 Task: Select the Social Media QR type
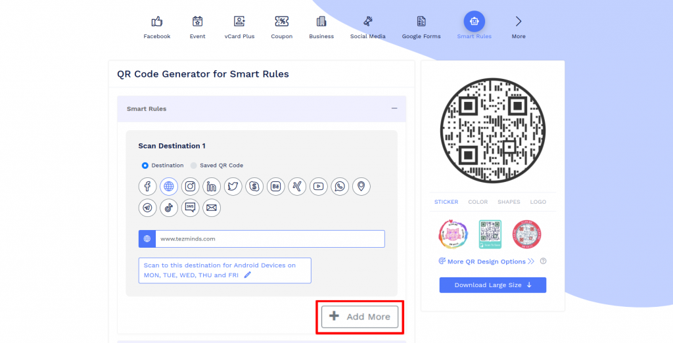[x=368, y=27]
